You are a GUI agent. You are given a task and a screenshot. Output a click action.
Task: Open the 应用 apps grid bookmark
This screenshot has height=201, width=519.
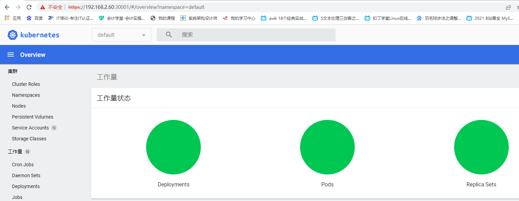pyautogui.click(x=13, y=18)
